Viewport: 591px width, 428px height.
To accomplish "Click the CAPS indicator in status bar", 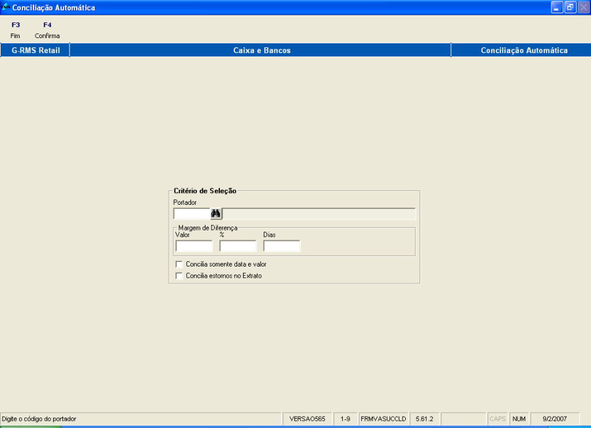I will pos(498,419).
